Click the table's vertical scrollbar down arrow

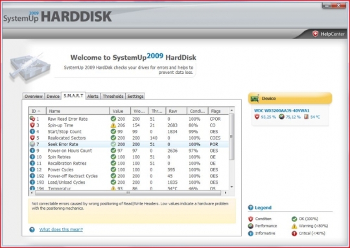point(231,187)
